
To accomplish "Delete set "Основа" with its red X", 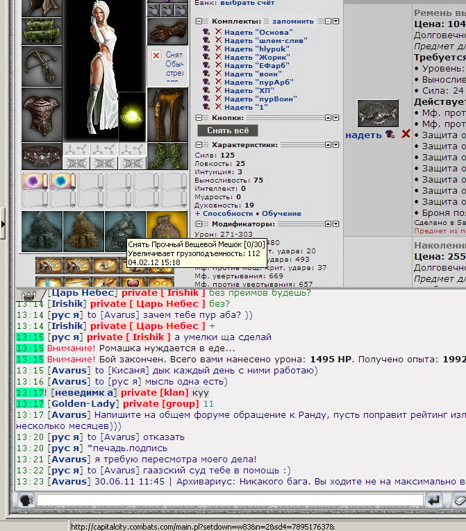I will tap(218, 32).
